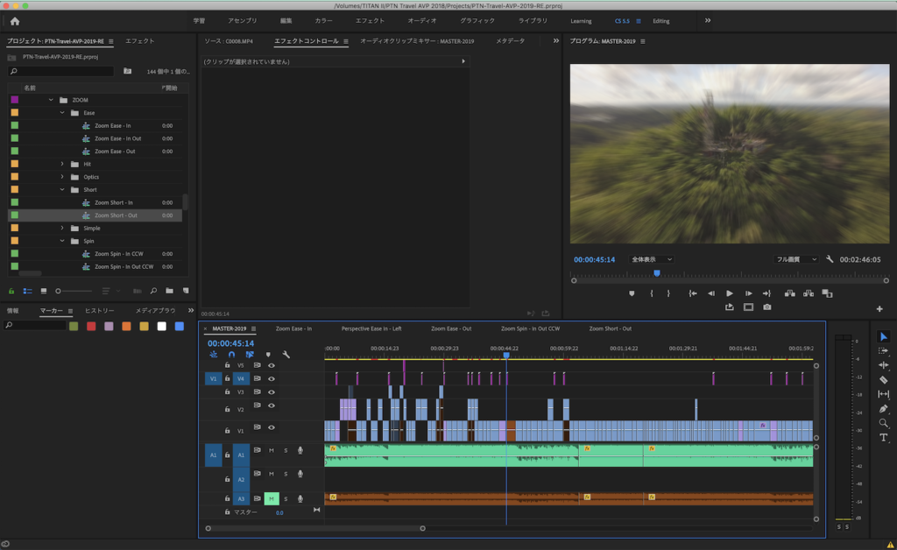Image resolution: width=897 pixels, height=550 pixels.
Task: Toggle the lock on track V5
Action: tap(228, 365)
